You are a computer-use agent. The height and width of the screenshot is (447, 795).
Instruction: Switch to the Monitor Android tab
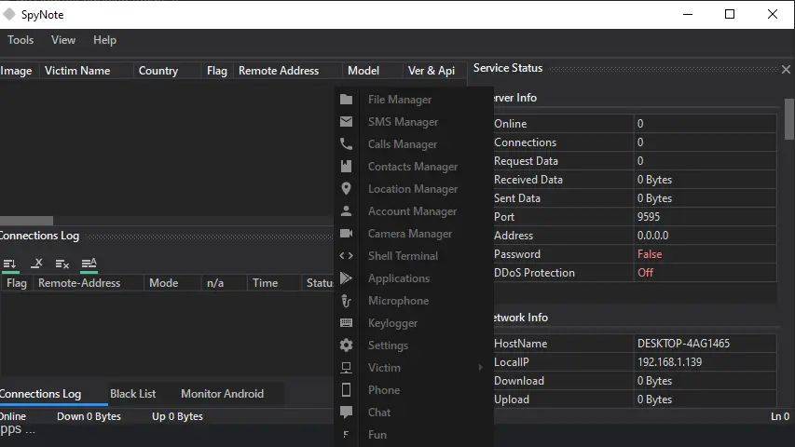click(x=222, y=394)
